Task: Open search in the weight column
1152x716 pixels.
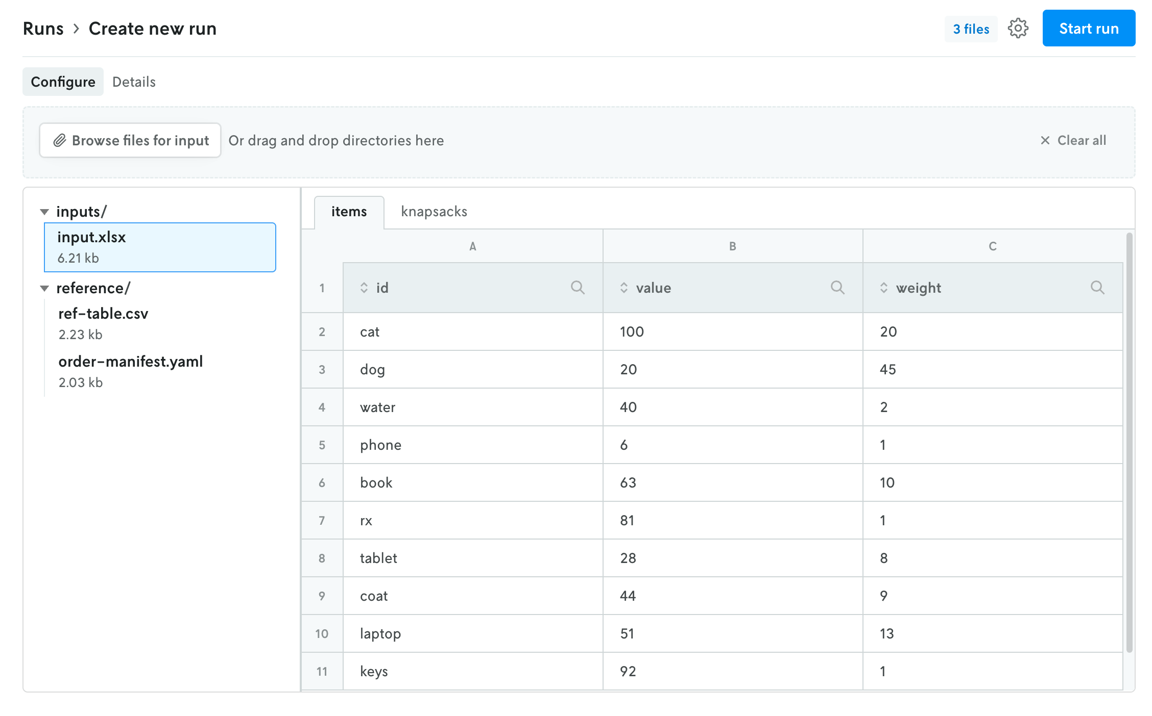Action: coord(1098,287)
